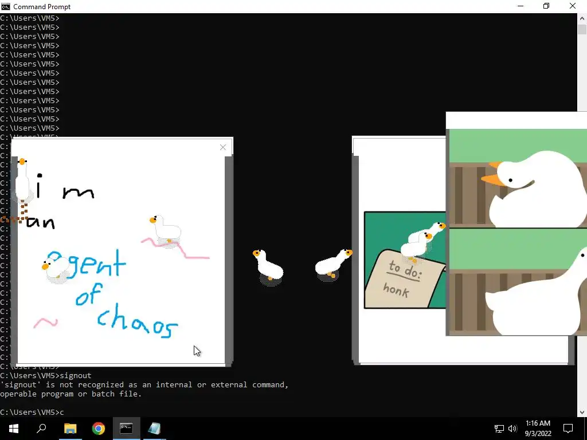Image resolution: width=587 pixels, height=440 pixels.
Task: Open File Explorer from taskbar
Action: coord(70,429)
